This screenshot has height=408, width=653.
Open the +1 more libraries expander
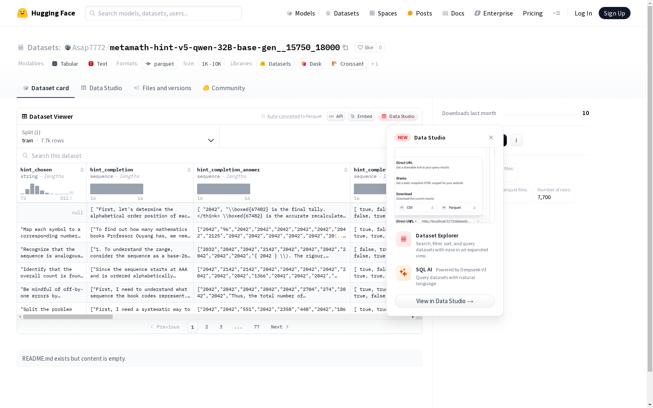tap(375, 64)
